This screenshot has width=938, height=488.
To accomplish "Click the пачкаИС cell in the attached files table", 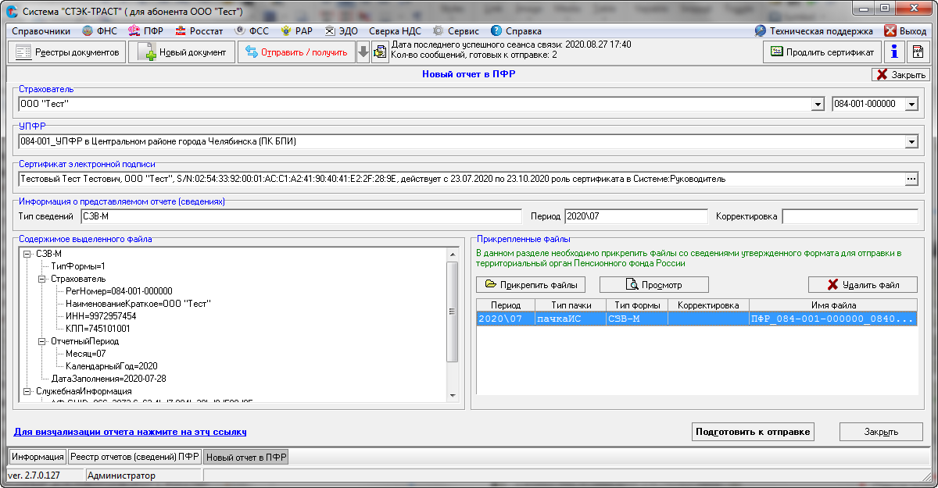I will click(571, 319).
